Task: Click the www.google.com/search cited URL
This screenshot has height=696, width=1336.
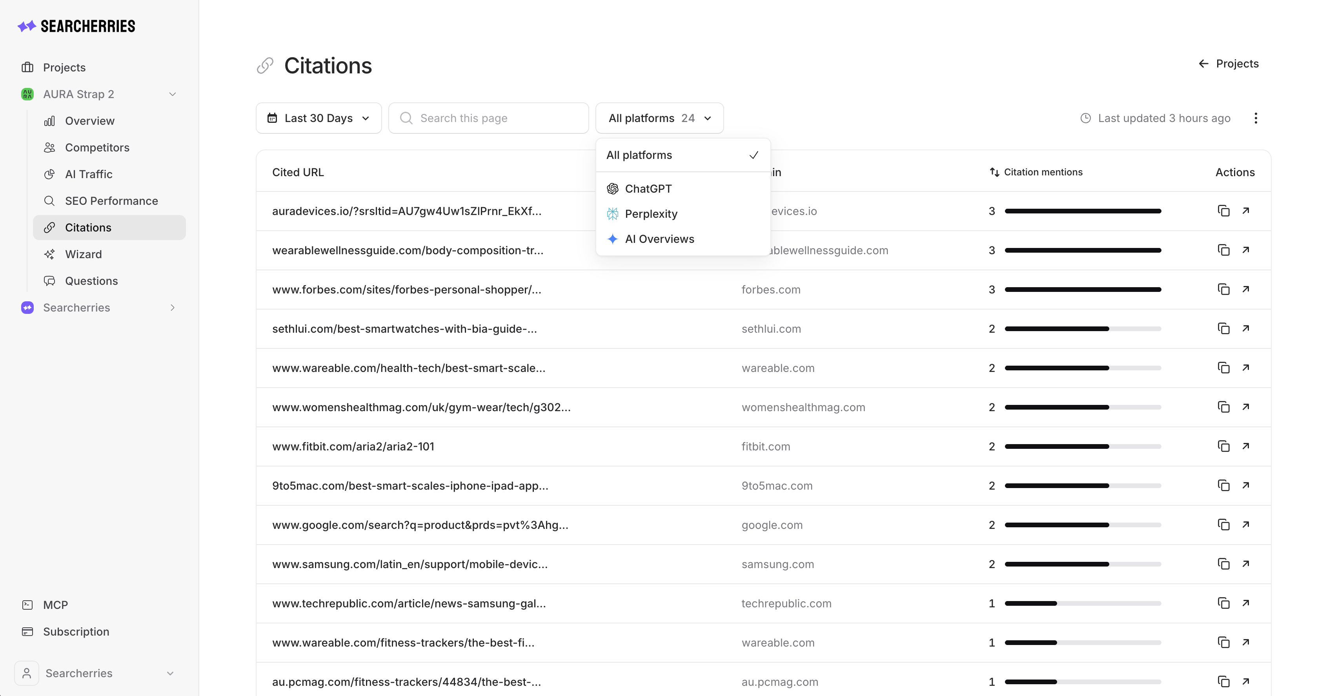Action: (x=420, y=525)
